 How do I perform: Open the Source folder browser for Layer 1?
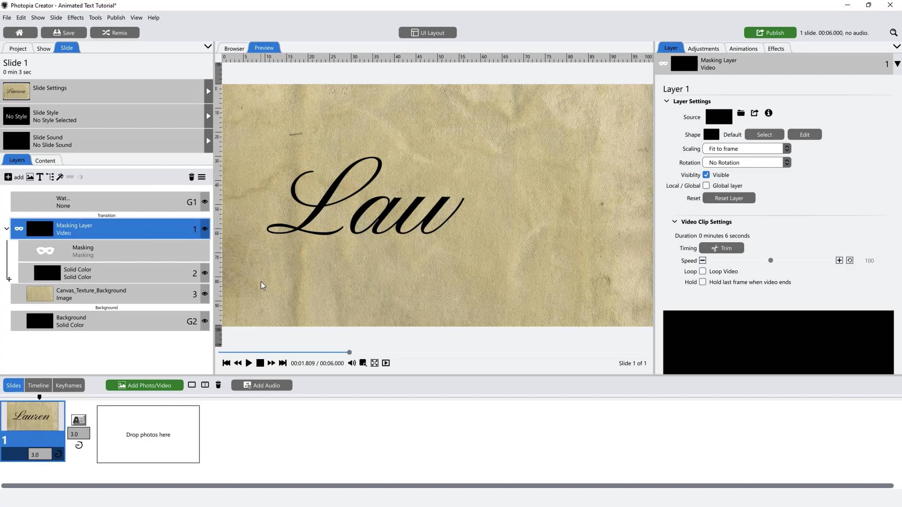(741, 113)
